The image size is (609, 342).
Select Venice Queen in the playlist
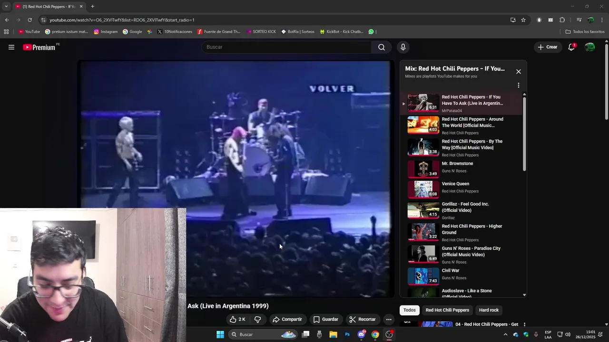pyautogui.click(x=462, y=189)
